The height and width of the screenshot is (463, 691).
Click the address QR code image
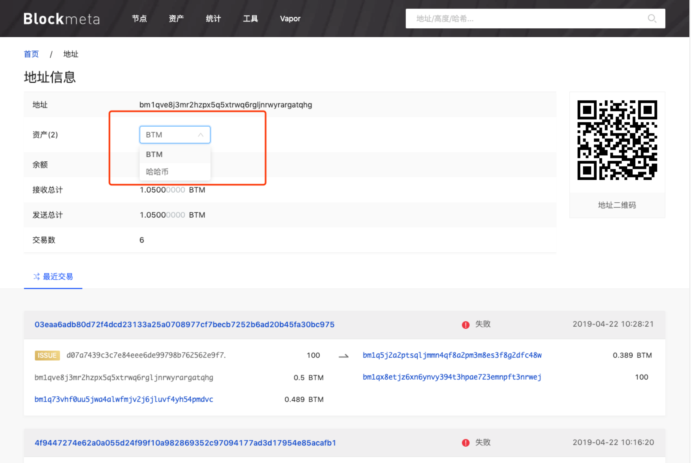click(617, 140)
